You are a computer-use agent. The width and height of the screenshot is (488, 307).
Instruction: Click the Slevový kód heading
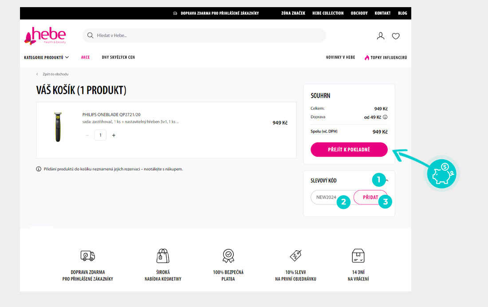(323, 181)
